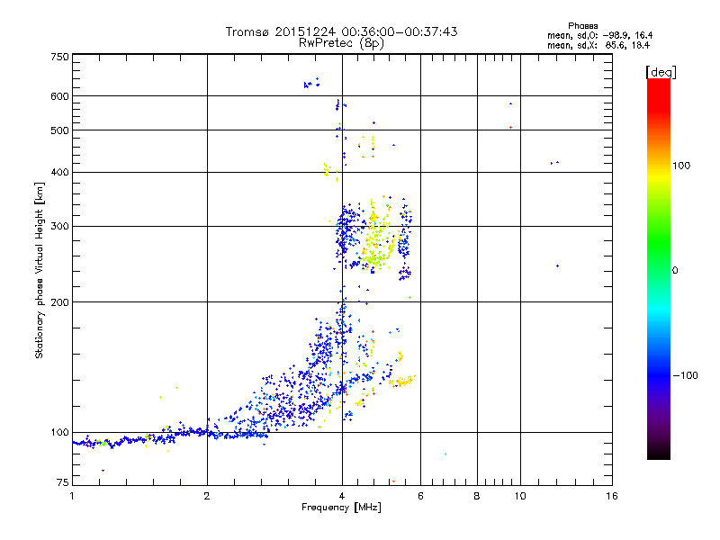This screenshot has height=540, width=720.
Task: Click the x-axis label "Frequency [MHz]"
Action: click(341, 508)
